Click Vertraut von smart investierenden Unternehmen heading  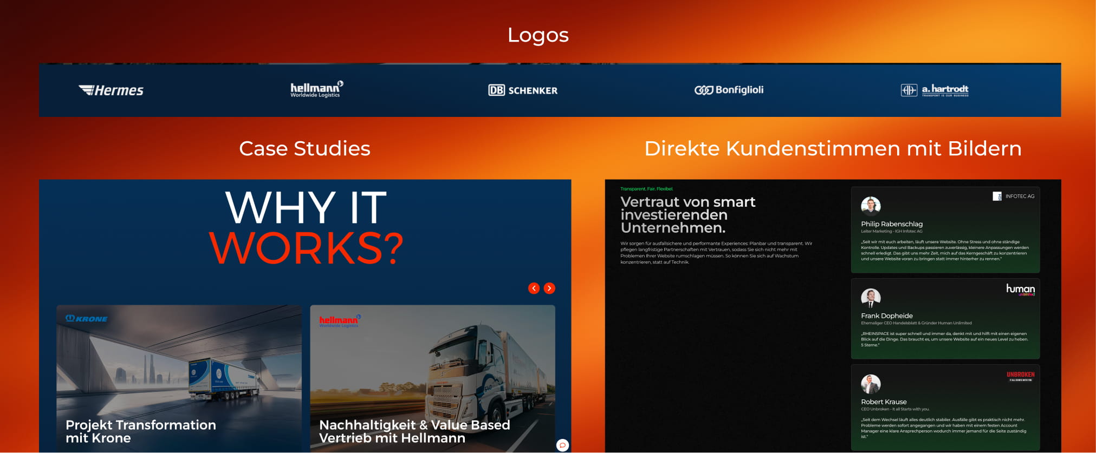click(688, 215)
